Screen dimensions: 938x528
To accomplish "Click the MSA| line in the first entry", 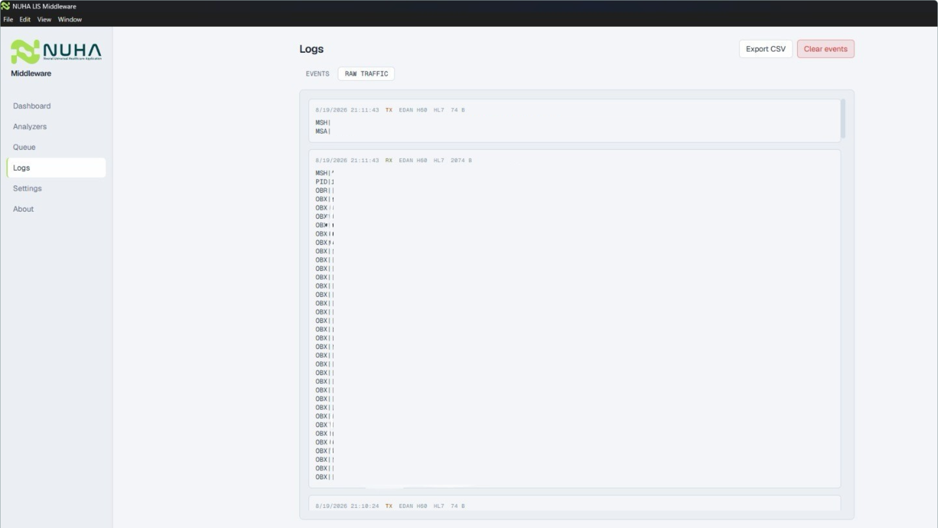I will coord(323,131).
